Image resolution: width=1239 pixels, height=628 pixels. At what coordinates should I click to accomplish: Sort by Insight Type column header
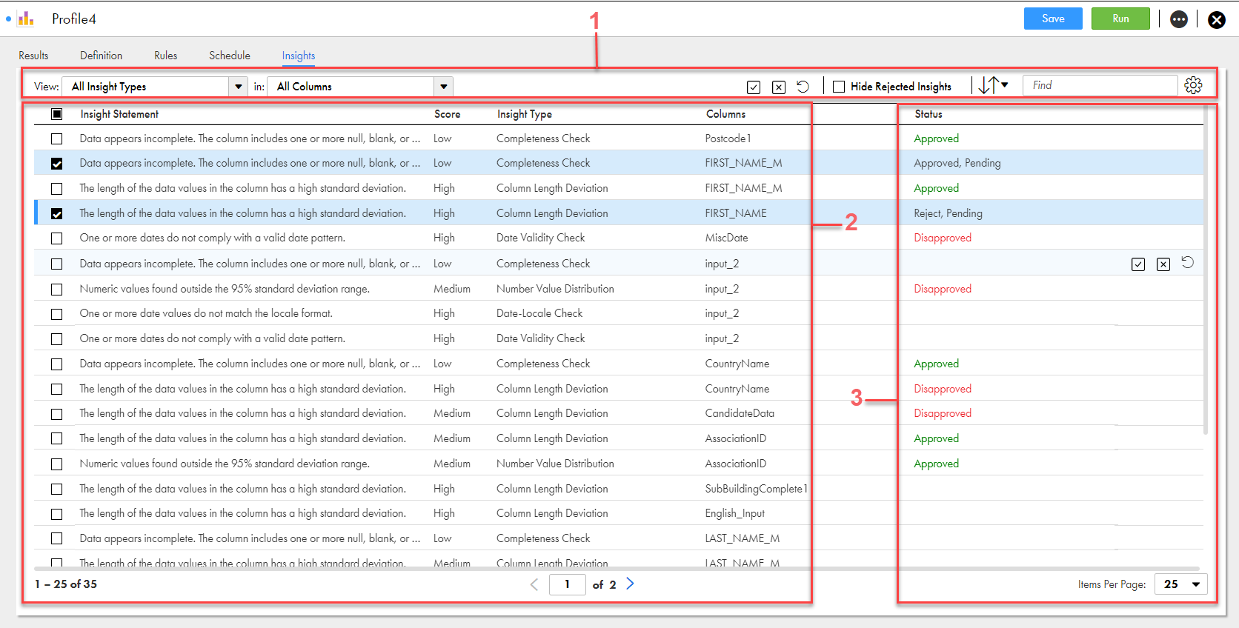(x=525, y=114)
